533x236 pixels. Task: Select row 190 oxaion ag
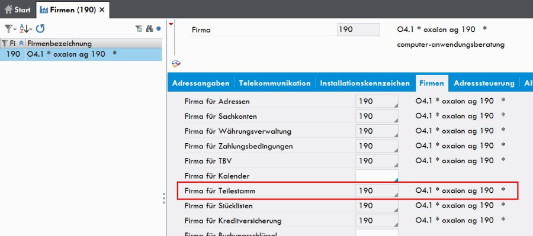81,54
